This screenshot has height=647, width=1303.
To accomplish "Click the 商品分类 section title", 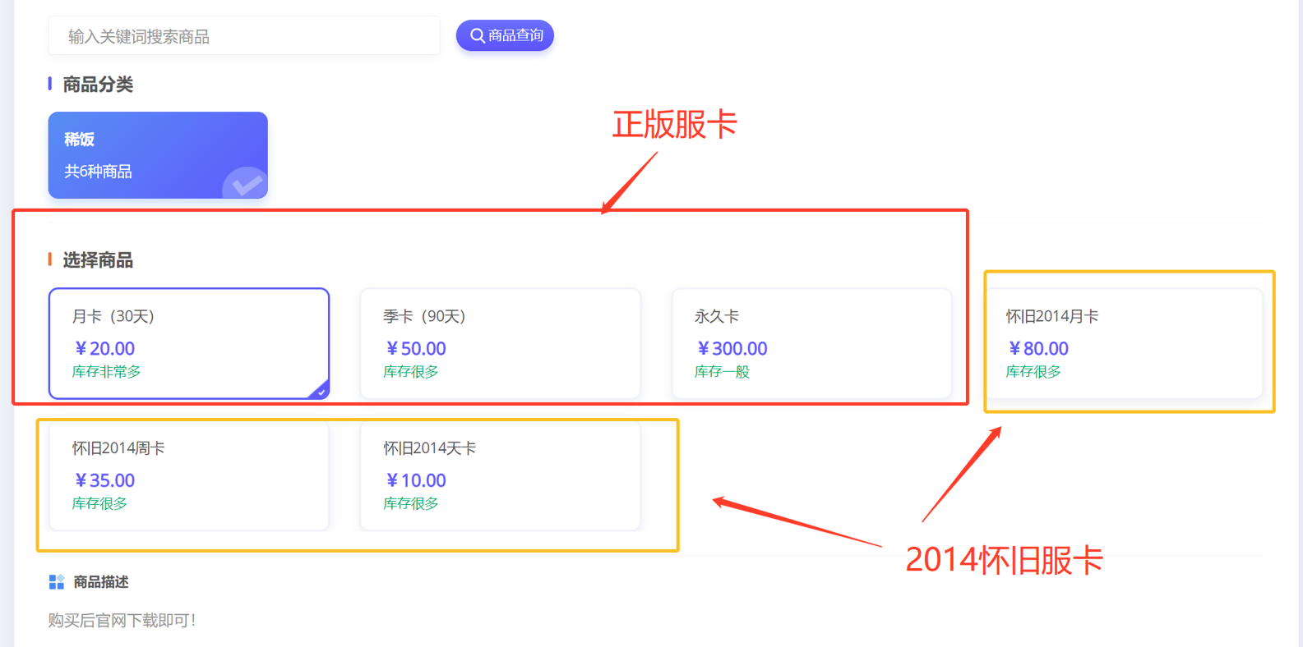I will 98,85.
